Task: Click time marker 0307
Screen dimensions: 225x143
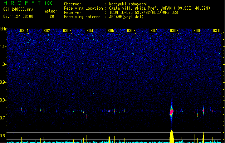Action: point(153,31)
